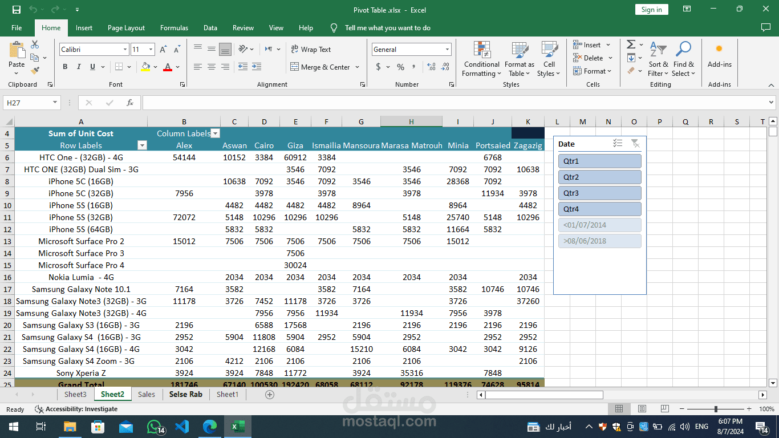The image size is (779, 438).
Task: Click the slicer Clear Filter icon
Action: pos(635,144)
